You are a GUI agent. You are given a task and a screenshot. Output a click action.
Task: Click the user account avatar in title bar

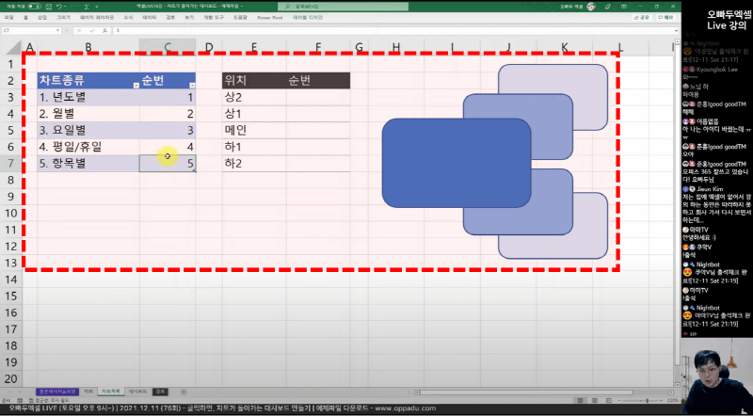(589, 6)
